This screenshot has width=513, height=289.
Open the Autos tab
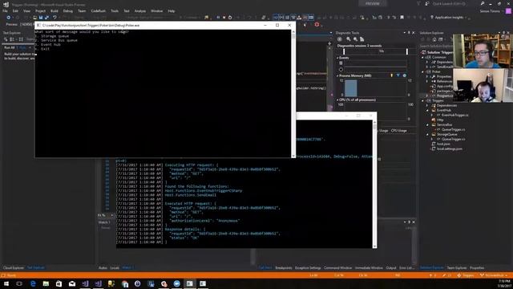pyautogui.click(x=103, y=267)
